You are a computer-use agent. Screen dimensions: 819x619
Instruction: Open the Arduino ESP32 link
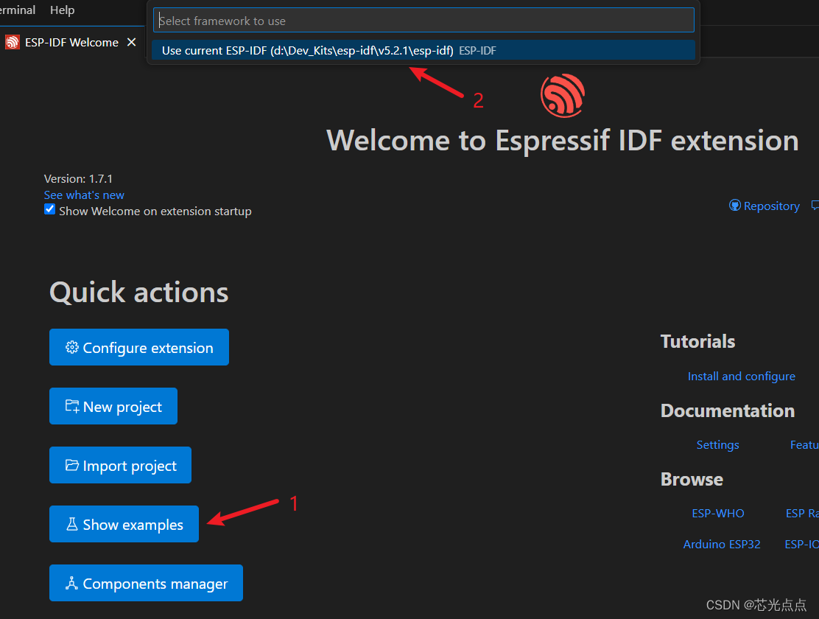click(x=722, y=544)
